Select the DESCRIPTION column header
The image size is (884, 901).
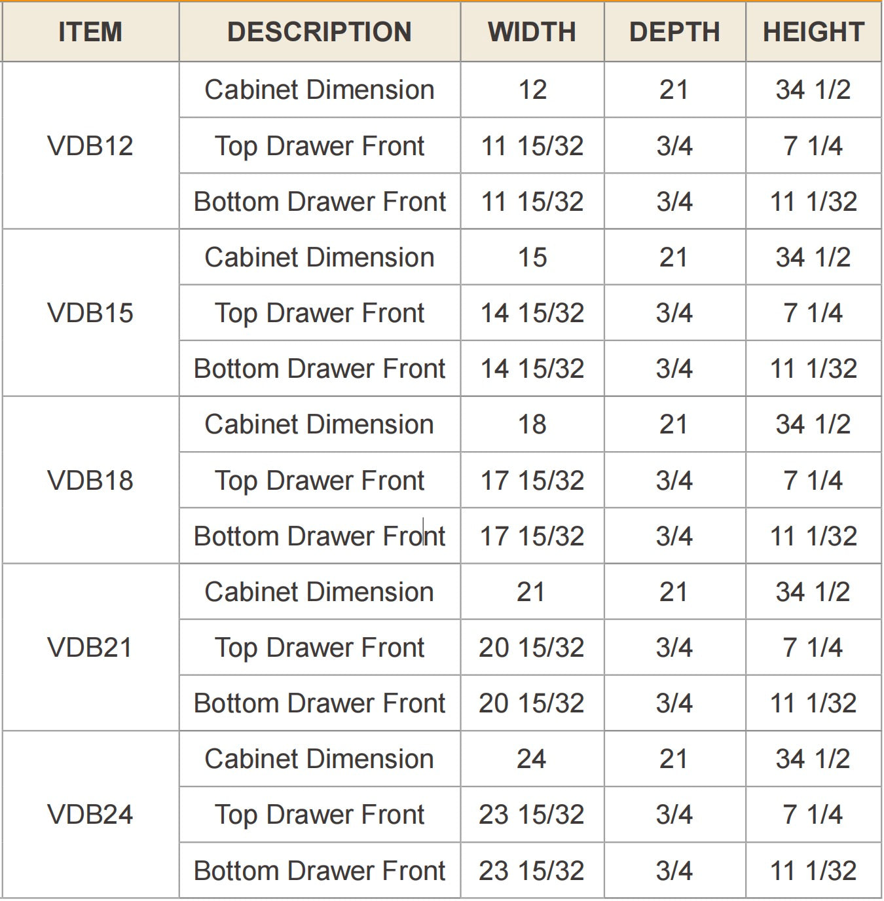point(320,32)
